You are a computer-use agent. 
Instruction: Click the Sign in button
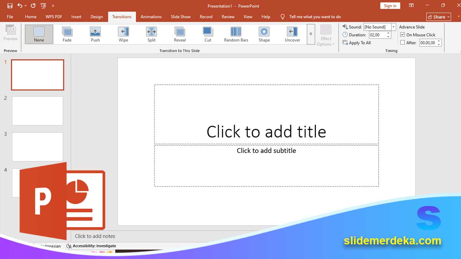click(390, 6)
